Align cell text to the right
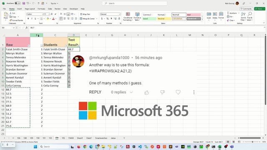 (x=68, y=18)
